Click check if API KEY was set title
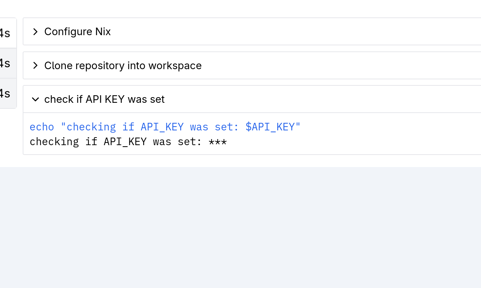This screenshot has height=288, width=481. click(104, 99)
